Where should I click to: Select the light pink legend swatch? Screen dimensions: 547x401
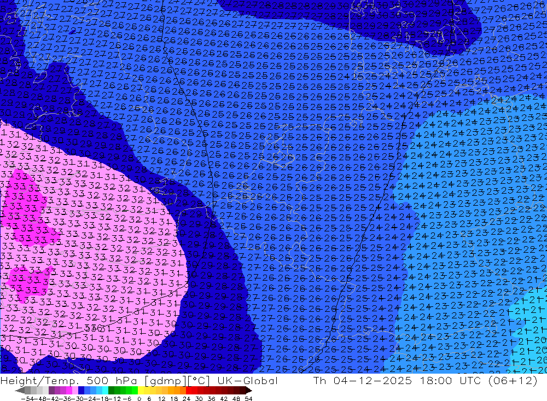click(x=75, y=391)
